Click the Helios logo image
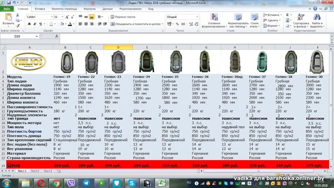Viewport: 334px width, 188px height. (28, 61)
